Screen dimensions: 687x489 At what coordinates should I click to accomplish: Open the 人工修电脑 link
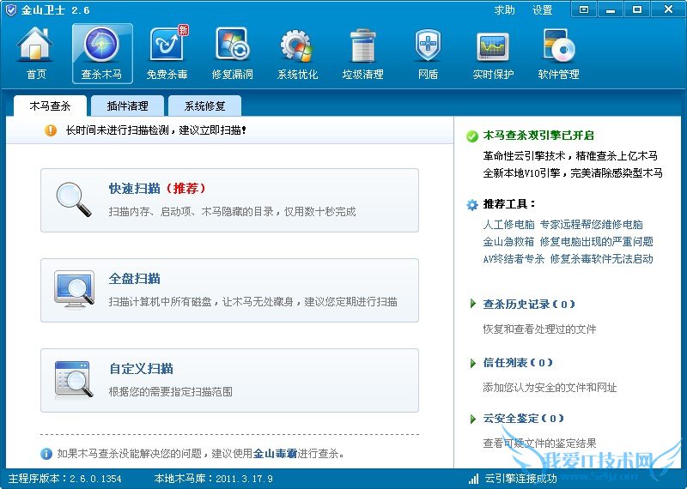508,225
